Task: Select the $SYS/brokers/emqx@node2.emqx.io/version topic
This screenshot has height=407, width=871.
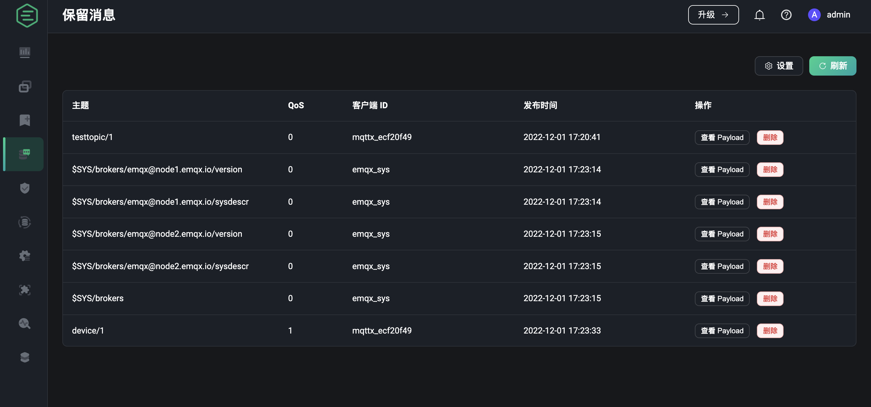Action: (x=157, y=234)
